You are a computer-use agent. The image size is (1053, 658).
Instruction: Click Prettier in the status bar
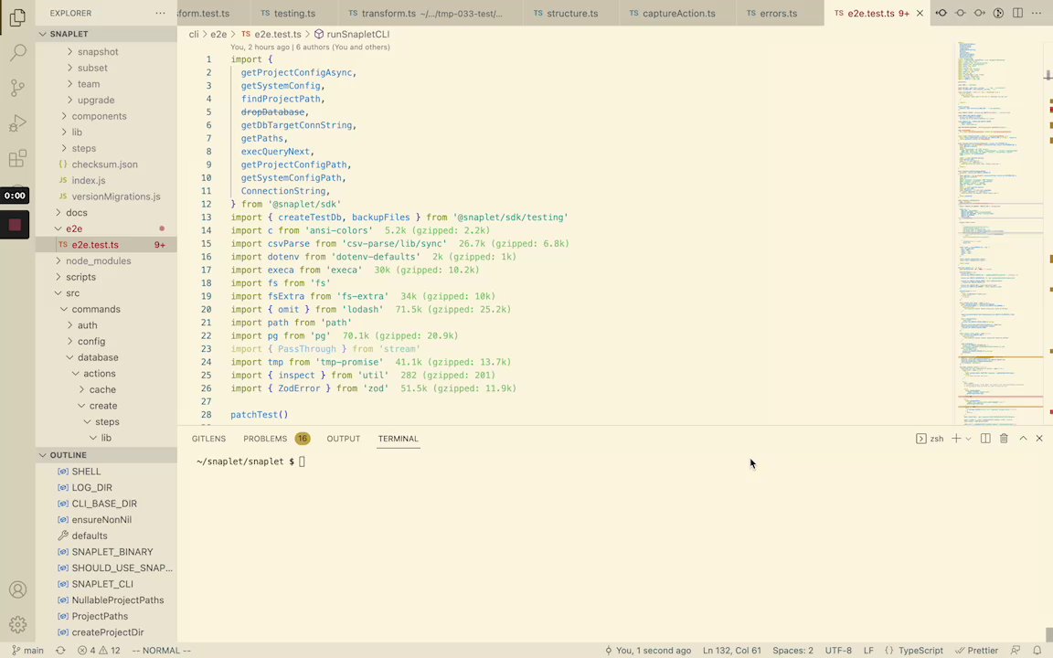976,650
